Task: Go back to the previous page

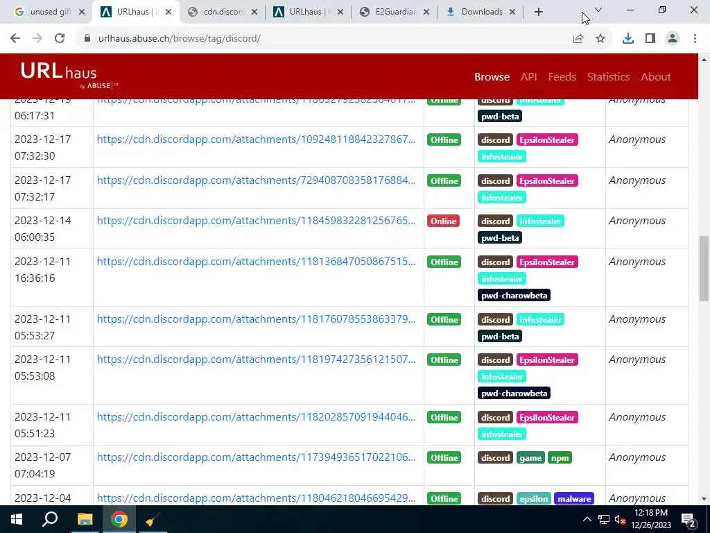Action: point(15,39)
